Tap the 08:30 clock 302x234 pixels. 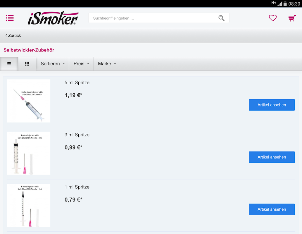pyautogui.click(x=294, y=4)
